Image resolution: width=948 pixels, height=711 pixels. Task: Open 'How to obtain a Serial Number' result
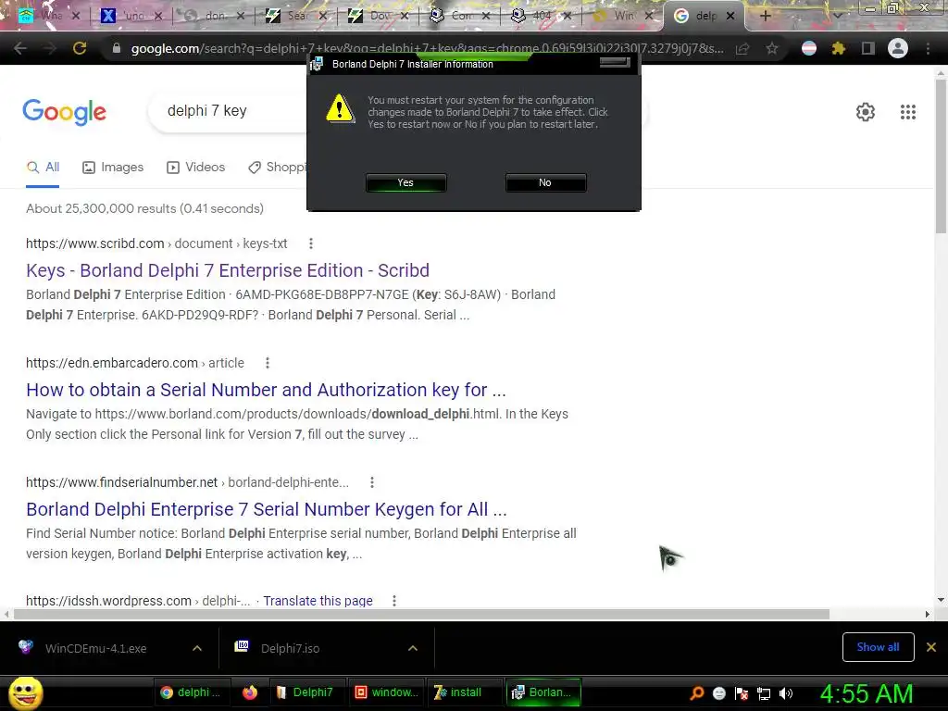[266, 390]
